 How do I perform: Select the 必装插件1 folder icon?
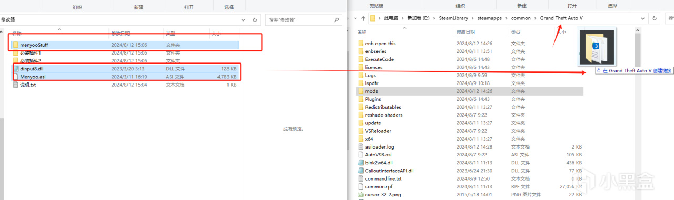16,53
